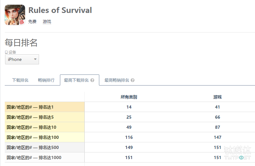Select the 最高下载排名 tab

(80, 80)
